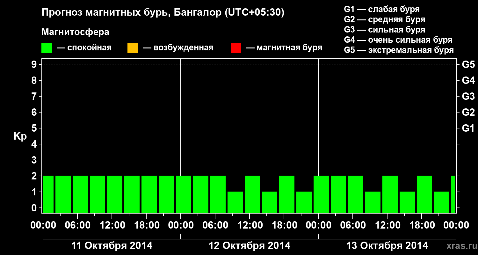The width and height of the screenshot is (478, 255).
Task: Click the 'Kp' axis title
Action: pos(20,136)
